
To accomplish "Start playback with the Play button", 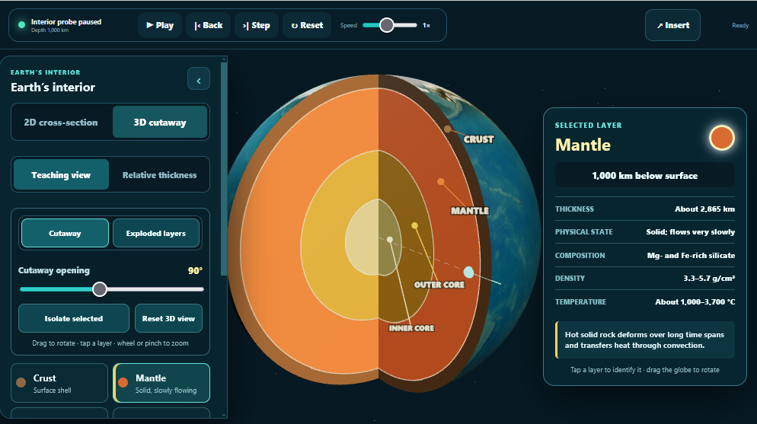I will [x=160, y=26].
